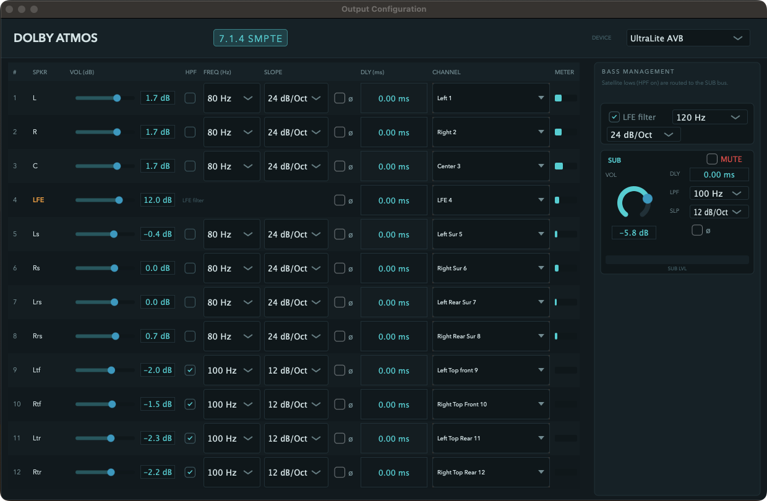Toggle phase invert checkbox on LFE row
This screenshot has width=767, height=501.
tap(340, 200)
